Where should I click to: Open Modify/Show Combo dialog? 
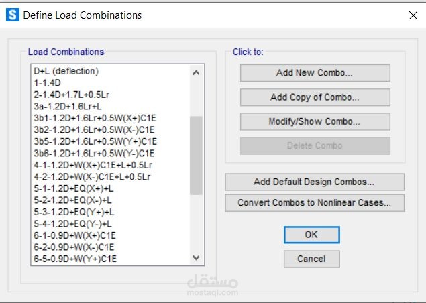(x=315, y=121)
